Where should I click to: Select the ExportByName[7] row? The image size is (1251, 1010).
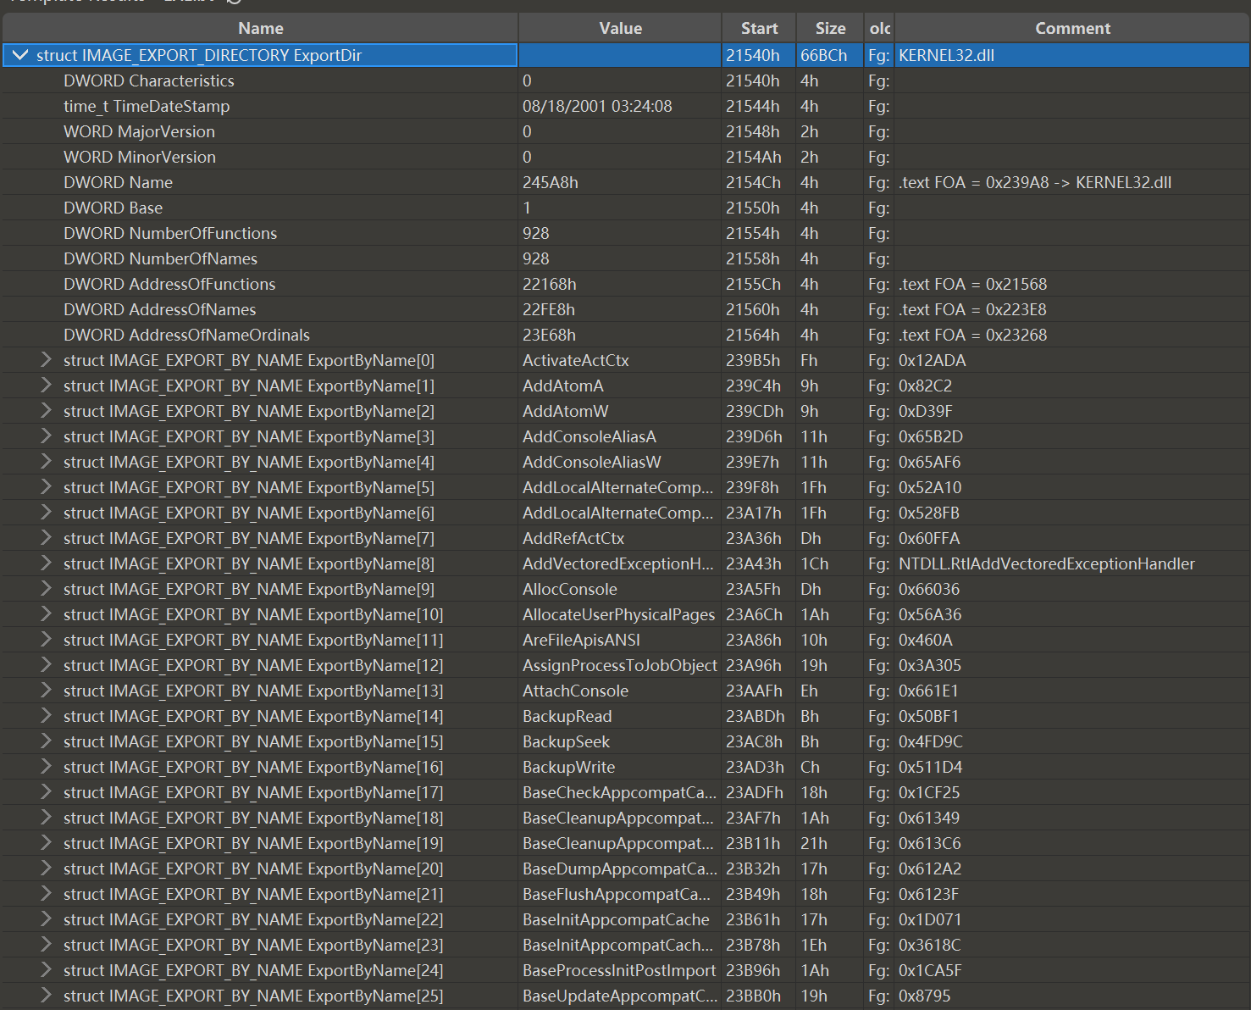[625, 538]
